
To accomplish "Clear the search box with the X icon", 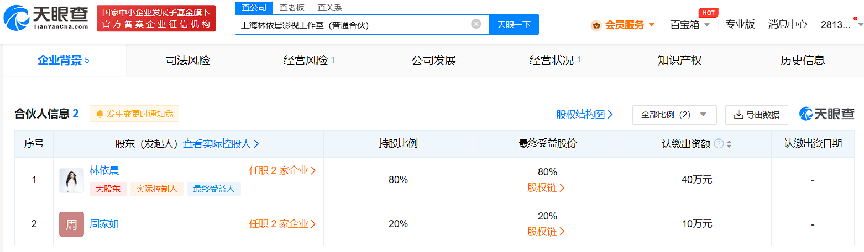I will (x=476, y=24).
